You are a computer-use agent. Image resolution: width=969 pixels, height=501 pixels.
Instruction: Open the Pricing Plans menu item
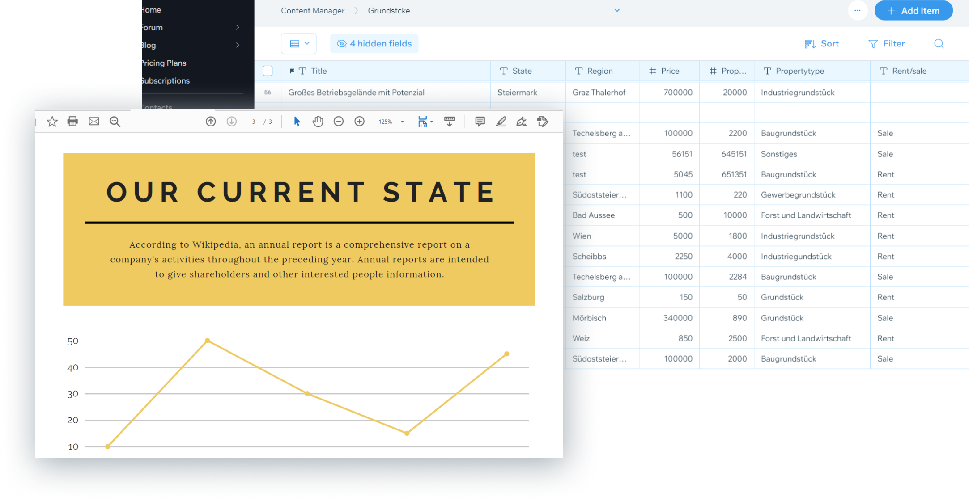pyautogui.click(x=164, y=63)
